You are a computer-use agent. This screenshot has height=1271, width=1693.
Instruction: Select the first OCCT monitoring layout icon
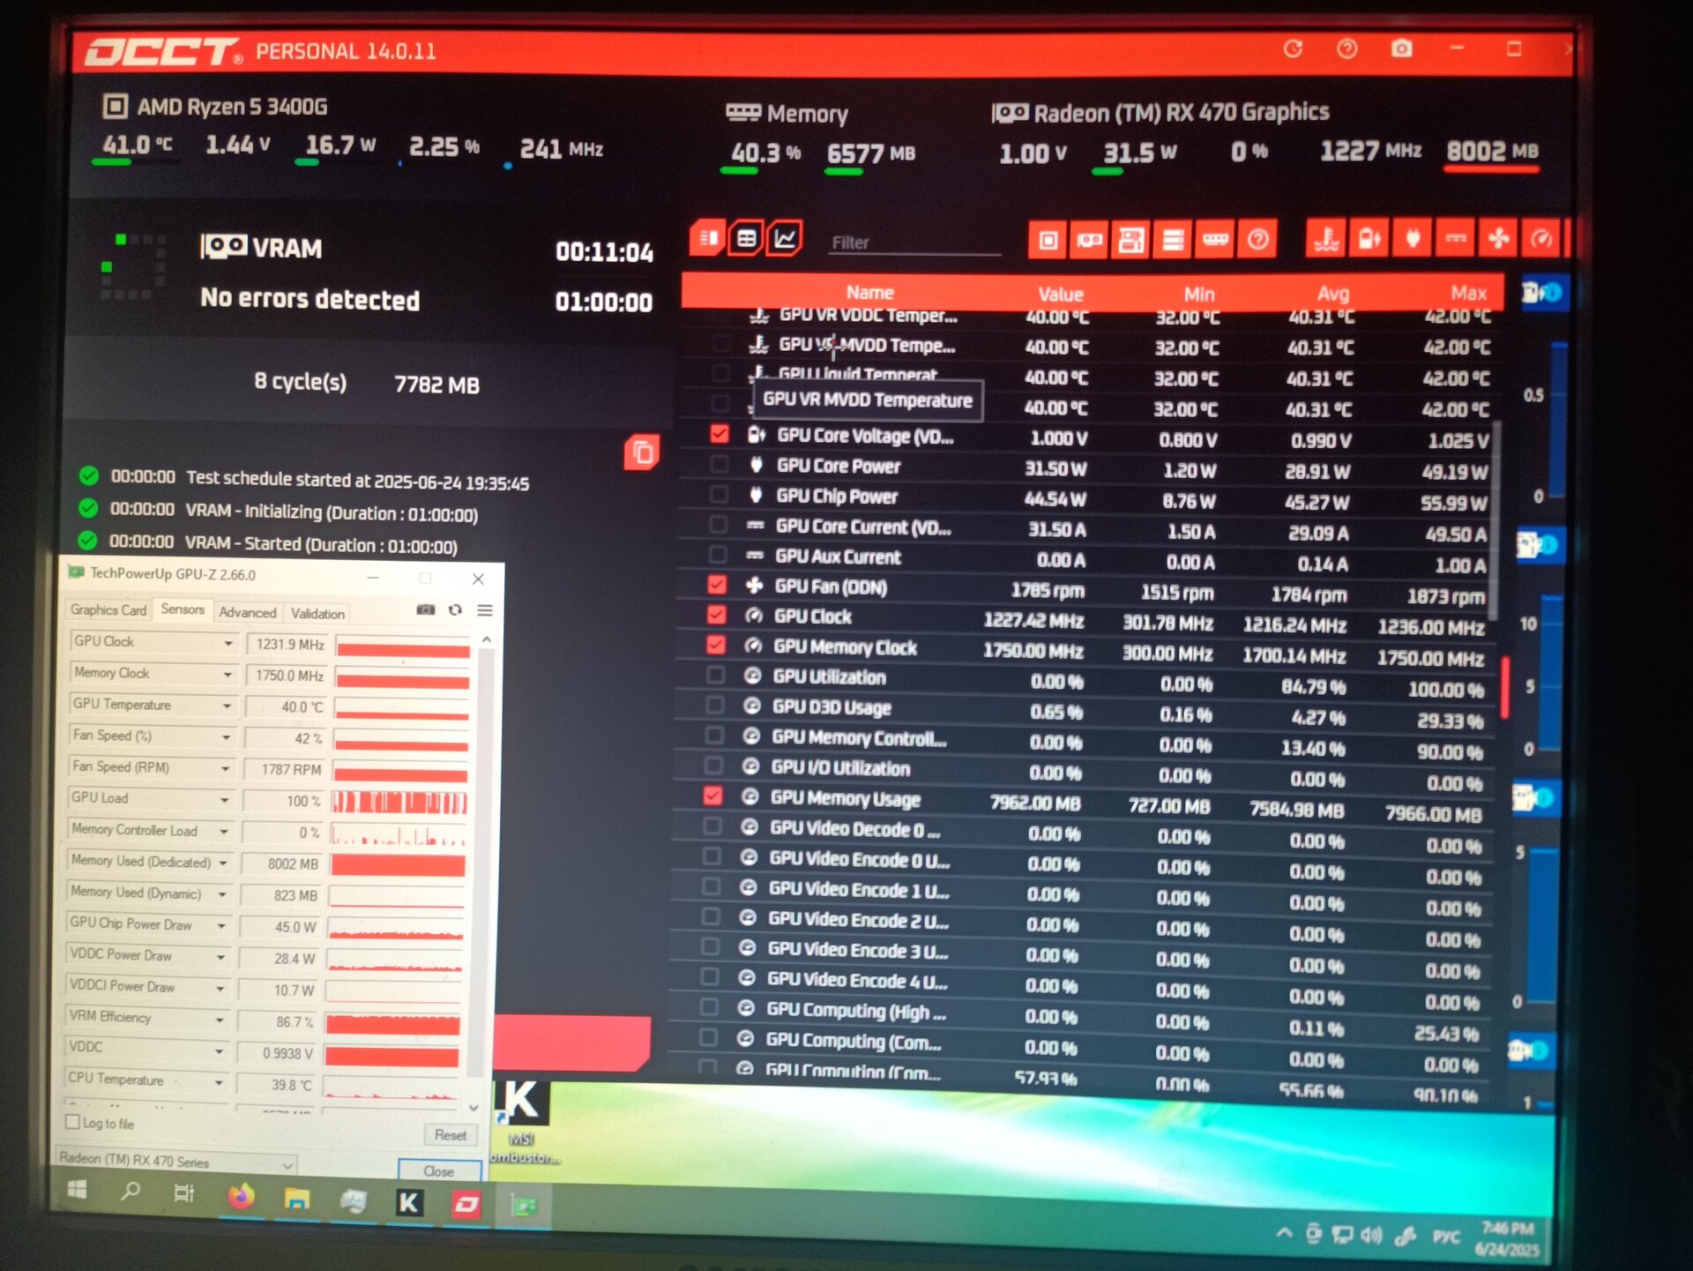pos(708,237)
